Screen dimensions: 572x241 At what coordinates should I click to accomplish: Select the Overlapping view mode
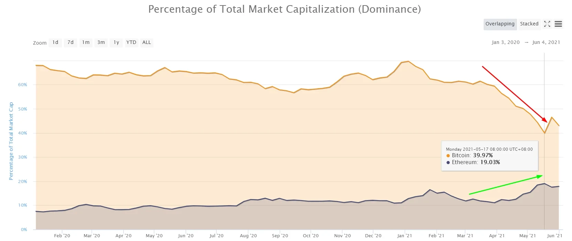500,24
